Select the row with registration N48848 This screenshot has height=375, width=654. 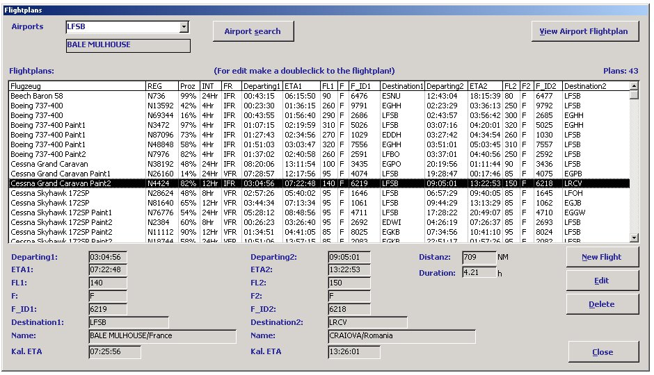coord(319,144)
